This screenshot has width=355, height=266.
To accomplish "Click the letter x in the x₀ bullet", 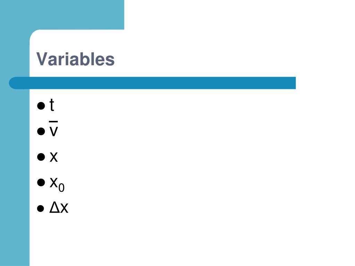I will click(54, 182).
